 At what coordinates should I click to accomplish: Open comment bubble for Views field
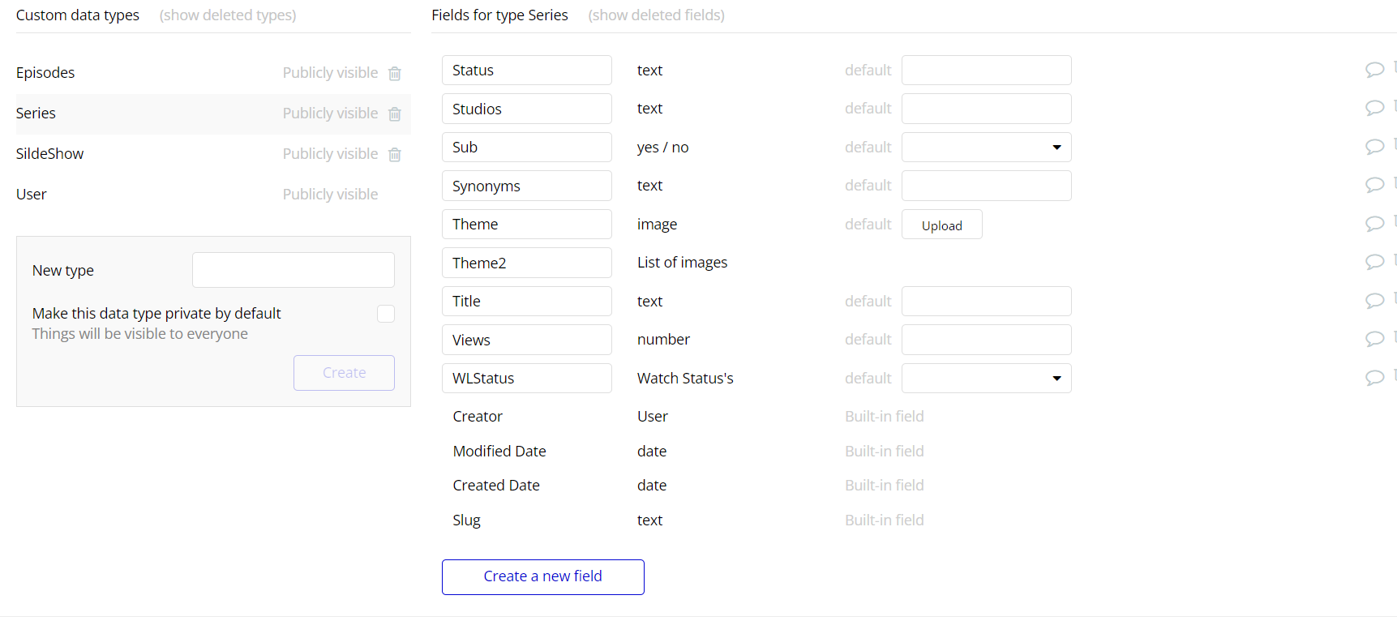(x=1374, y=339)
